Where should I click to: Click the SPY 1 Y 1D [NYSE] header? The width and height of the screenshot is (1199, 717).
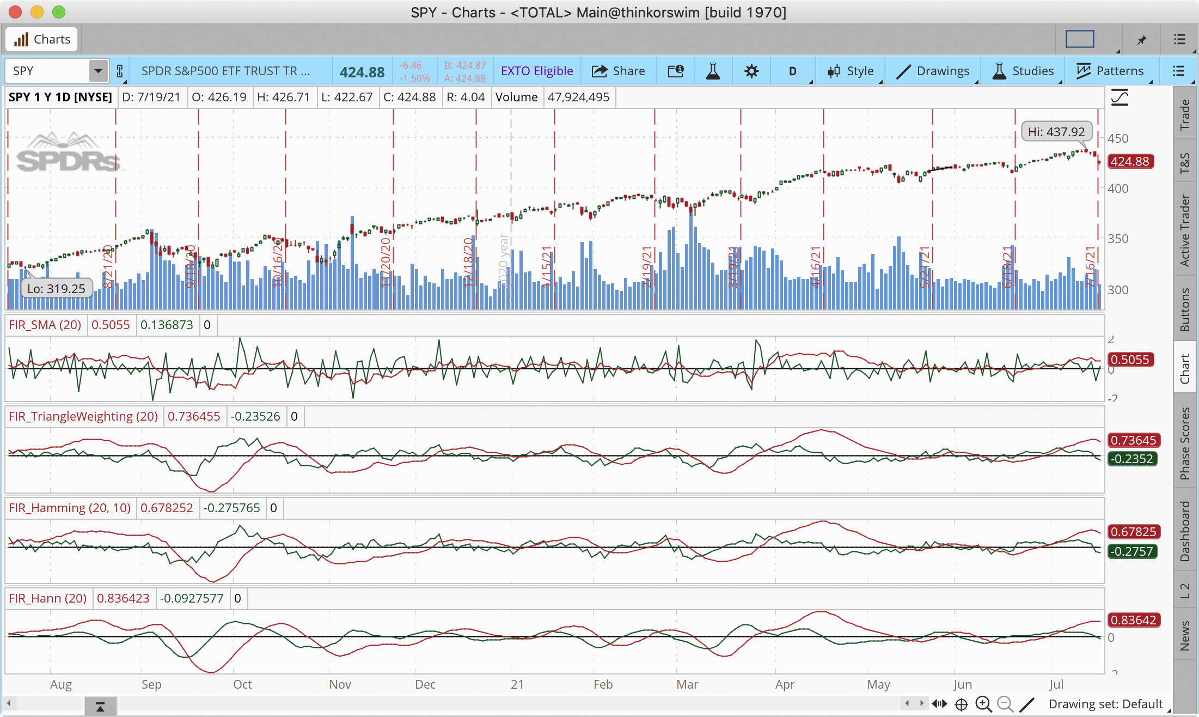pyautogui.click(x=60, y=97)
